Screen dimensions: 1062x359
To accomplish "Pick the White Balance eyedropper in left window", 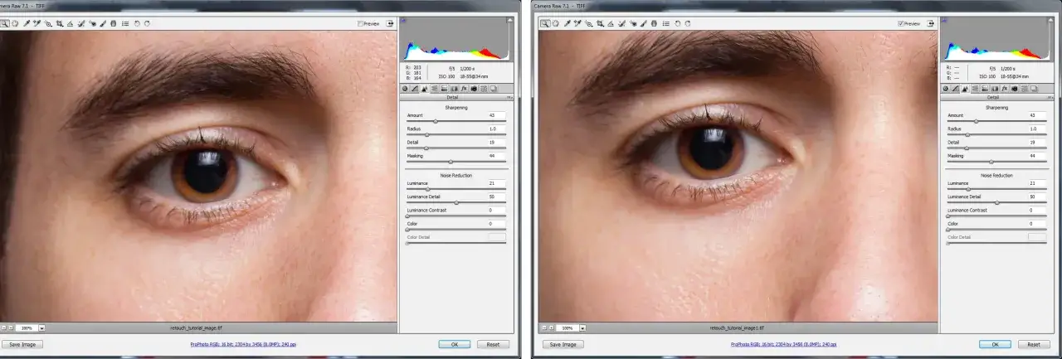I will pos(27,23).
